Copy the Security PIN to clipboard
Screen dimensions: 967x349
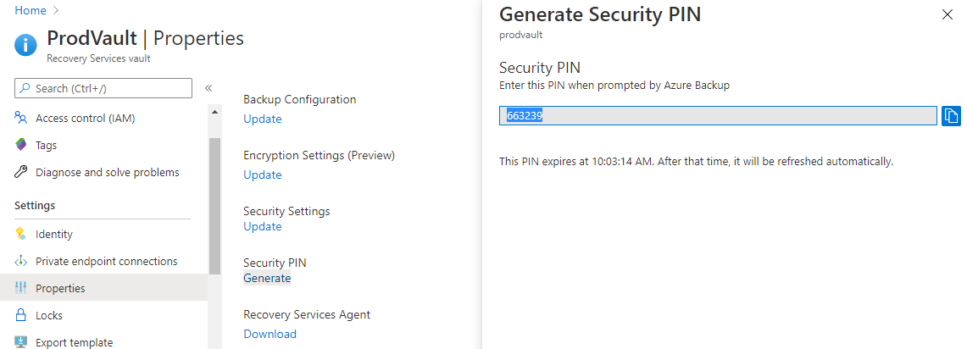pyautogui.click(x=951, y=115)
